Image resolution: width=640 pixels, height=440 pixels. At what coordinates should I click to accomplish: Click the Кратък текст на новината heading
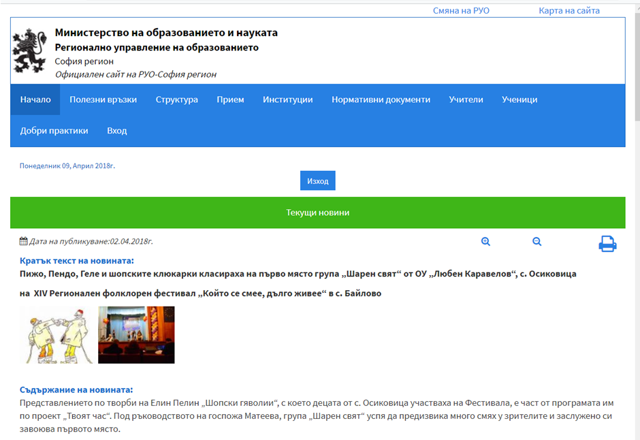pyautogui.click(x=77, y=261)
